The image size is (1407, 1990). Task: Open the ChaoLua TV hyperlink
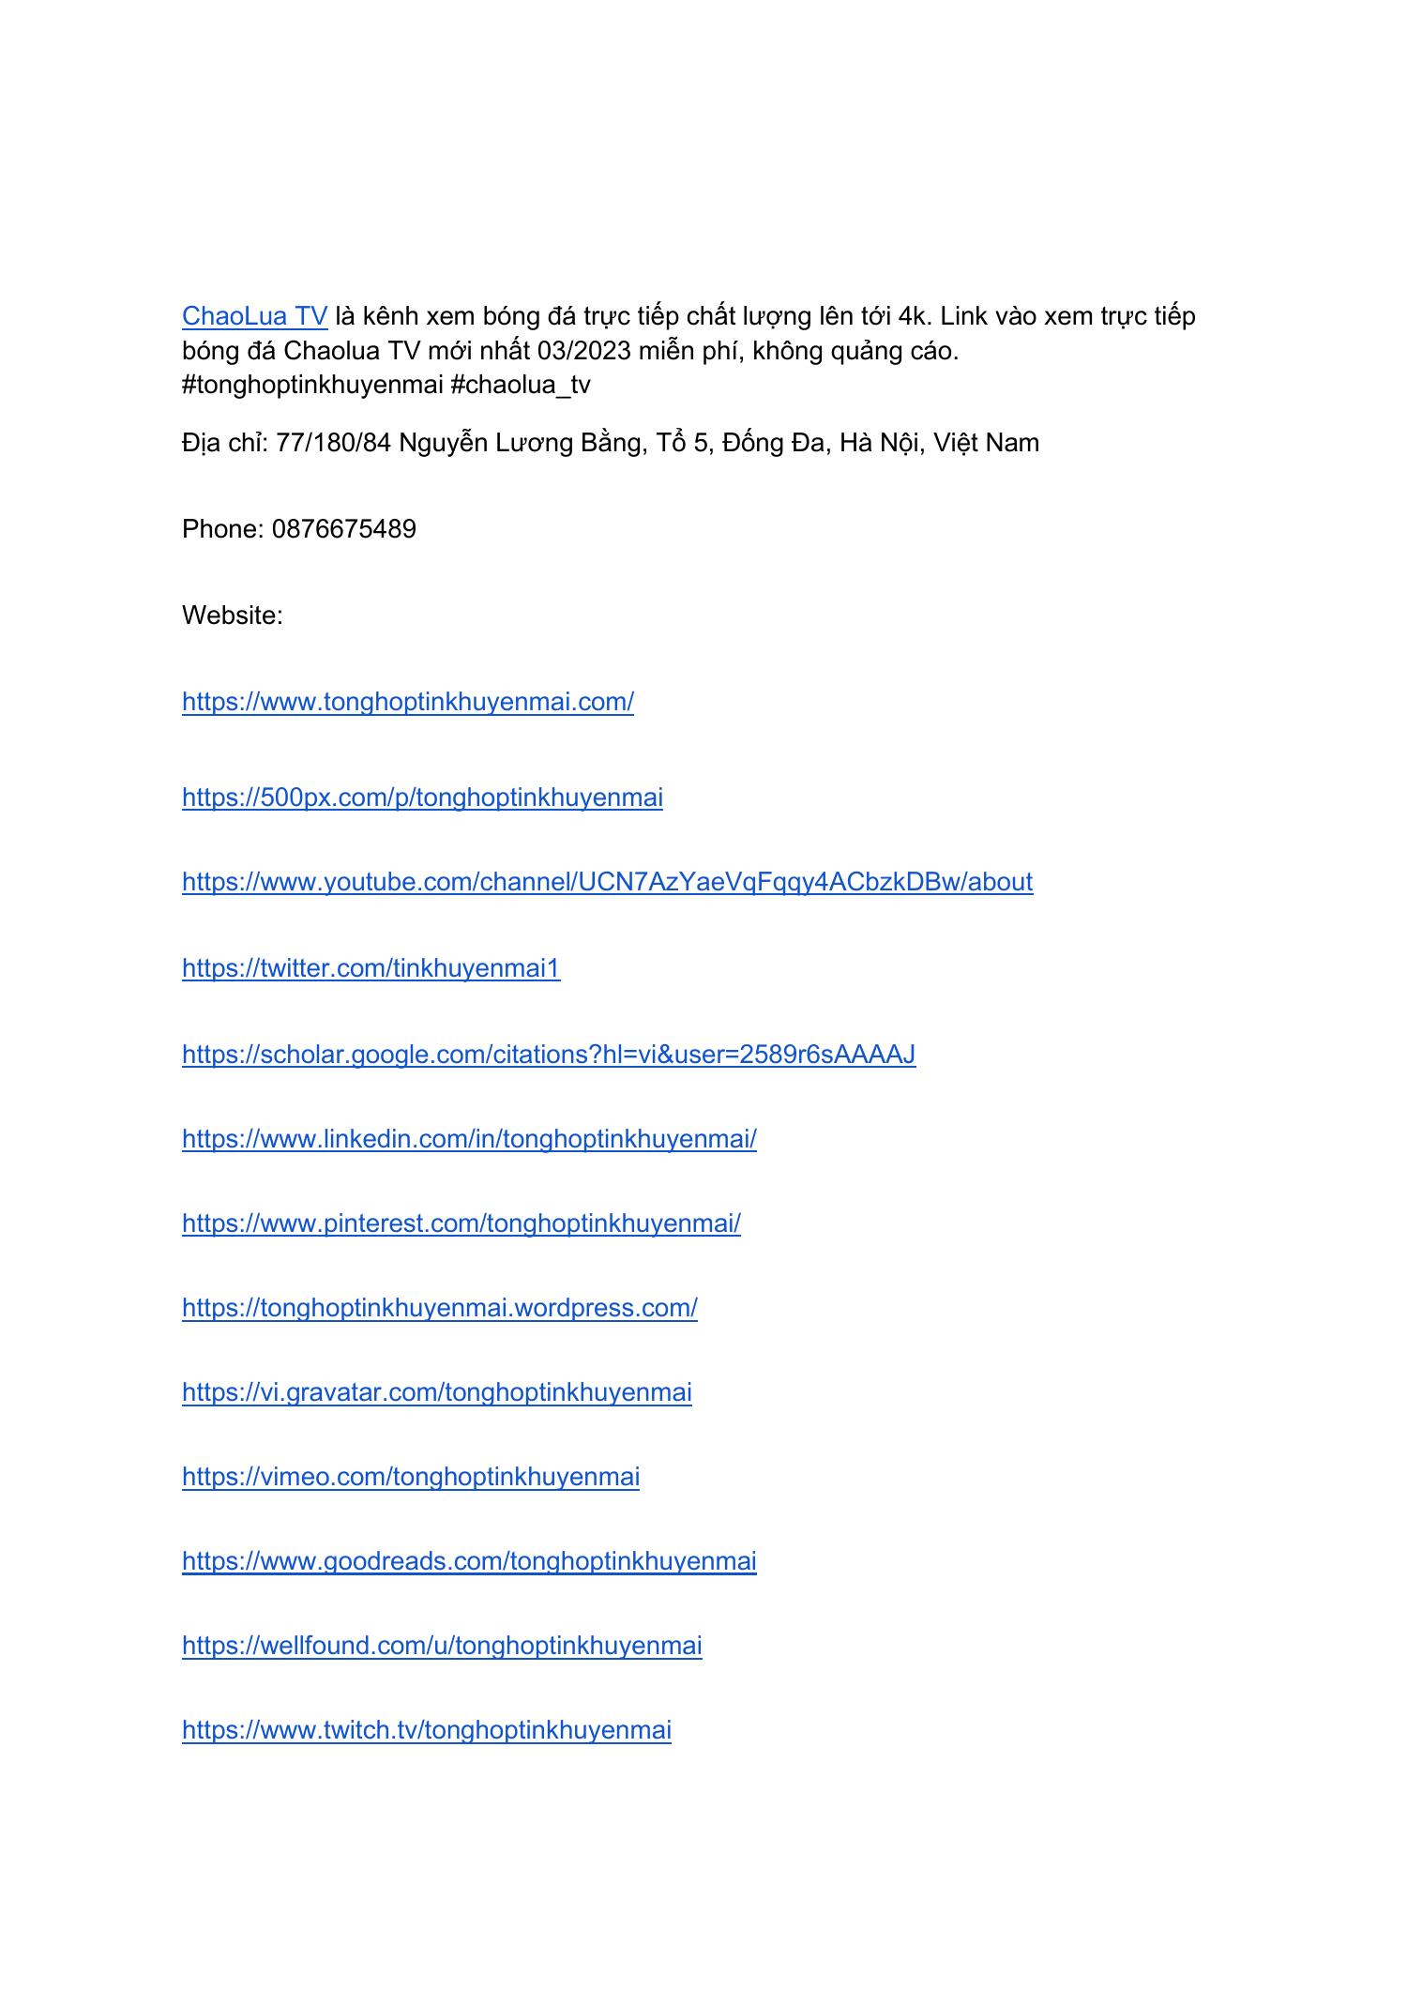[254, 316]
